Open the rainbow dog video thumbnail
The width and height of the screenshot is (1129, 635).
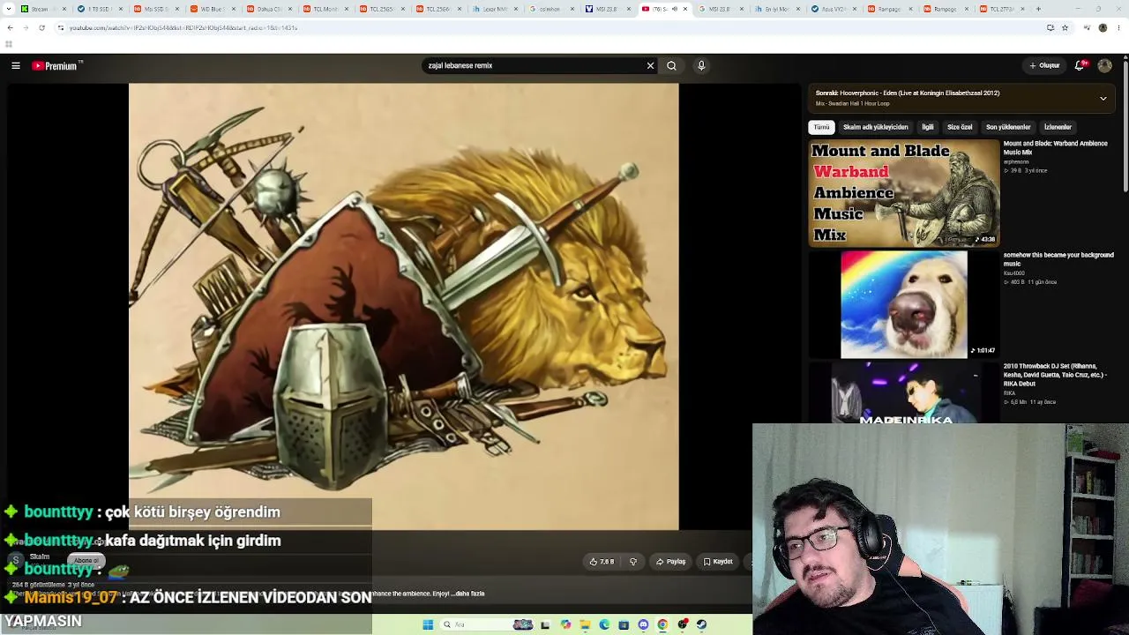click(904, 304)
